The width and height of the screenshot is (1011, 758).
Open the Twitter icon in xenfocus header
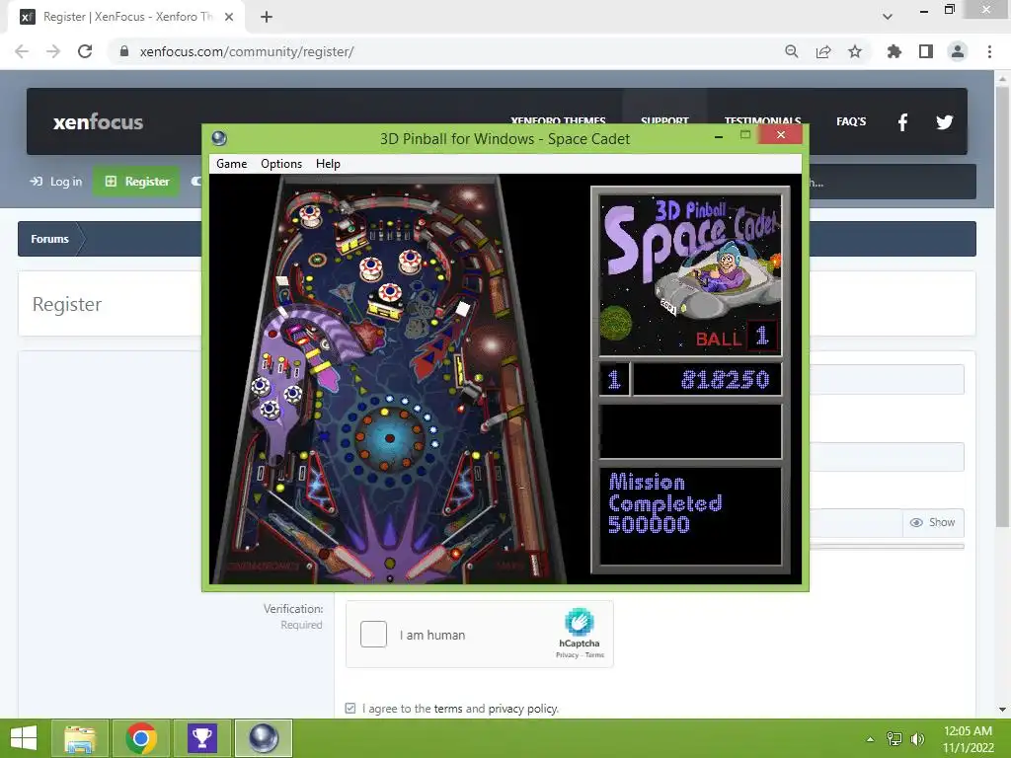click(945, 121)
